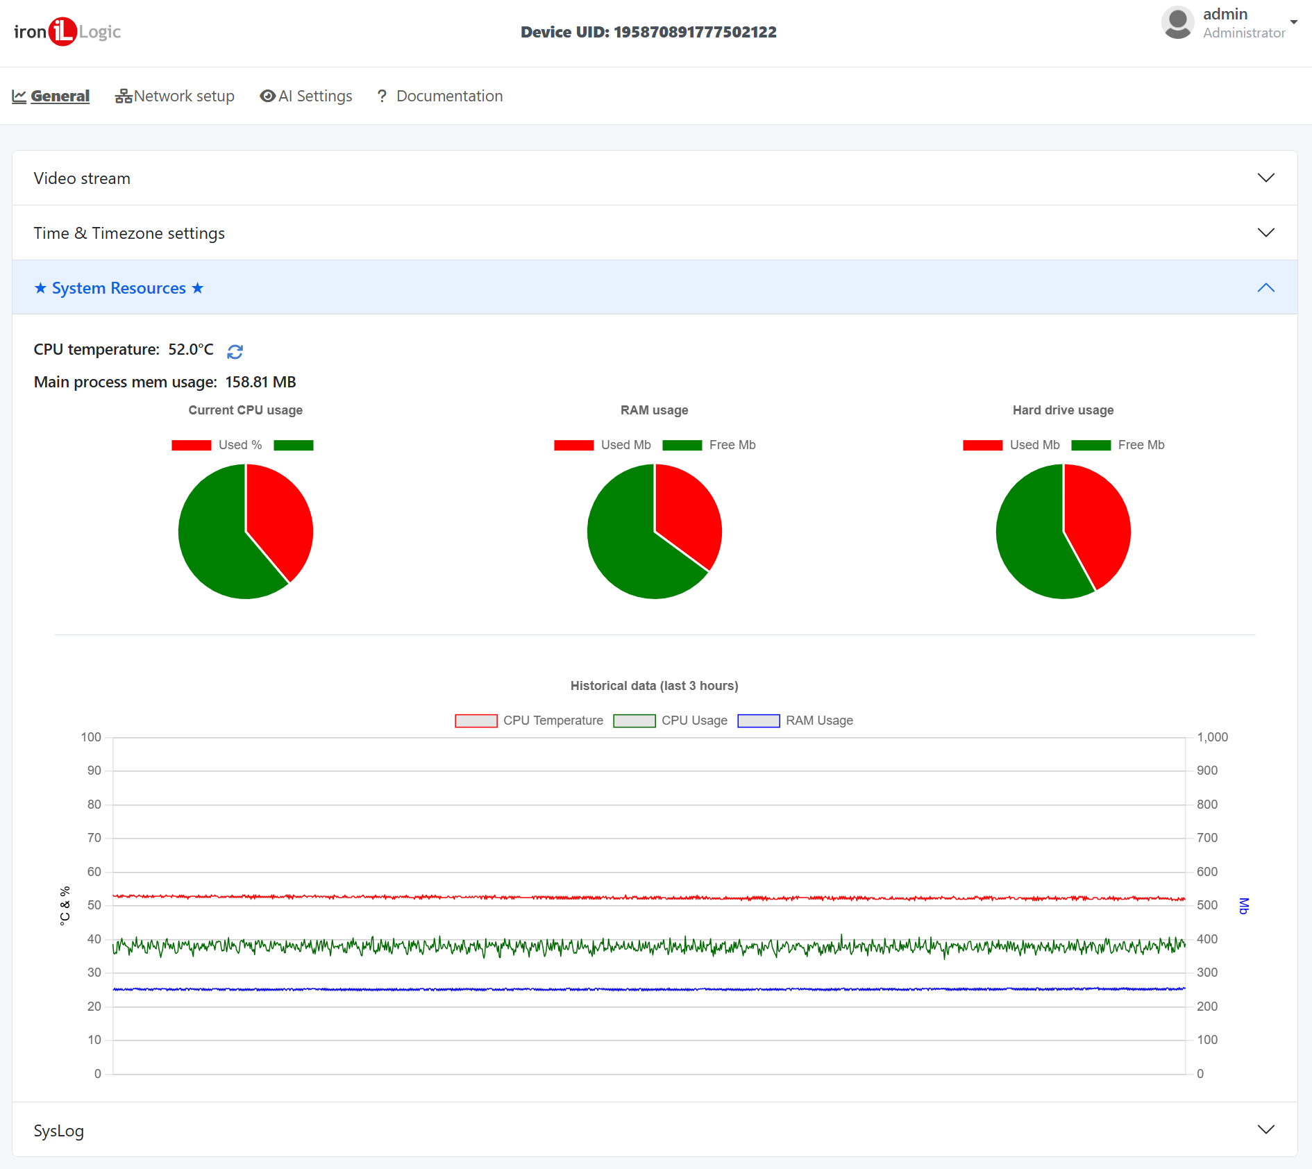Click the Documentation question mark icon
This screenshot has height=1169, width=1312.
(x=382, y=96)
